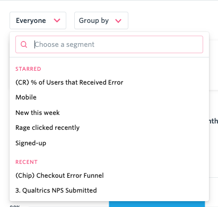
Task: Click the blue chart bar below the panel
Action: click(157, 204)
